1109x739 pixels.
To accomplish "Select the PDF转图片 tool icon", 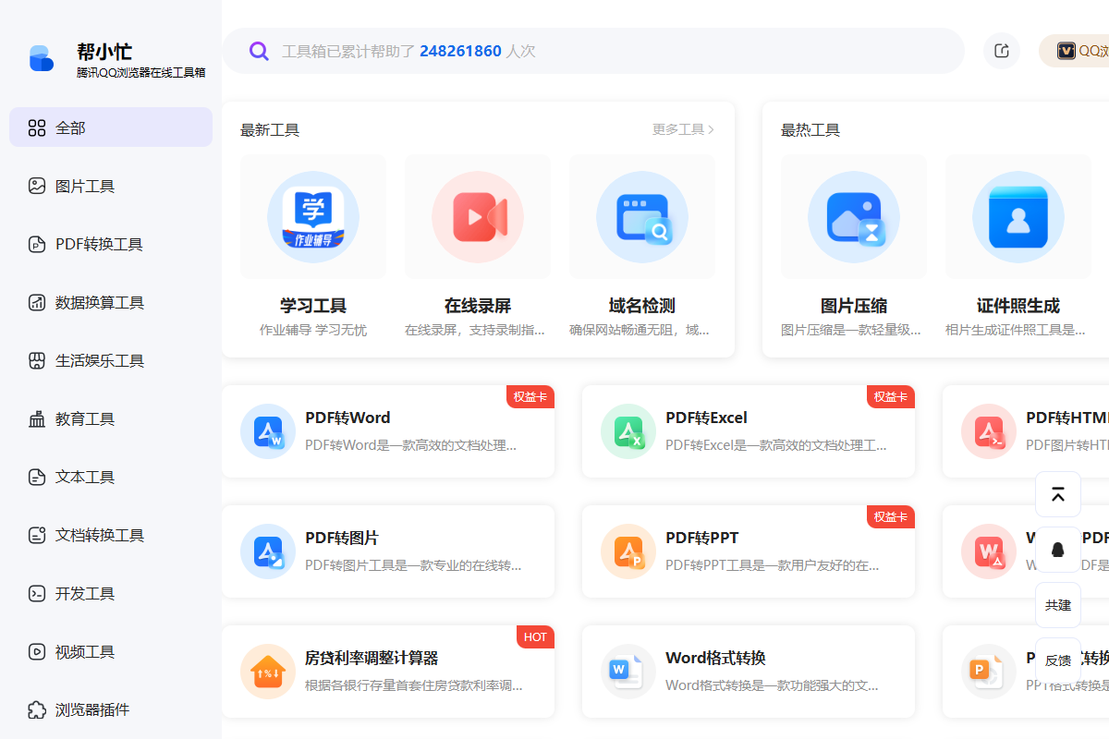I will [267, 551].
